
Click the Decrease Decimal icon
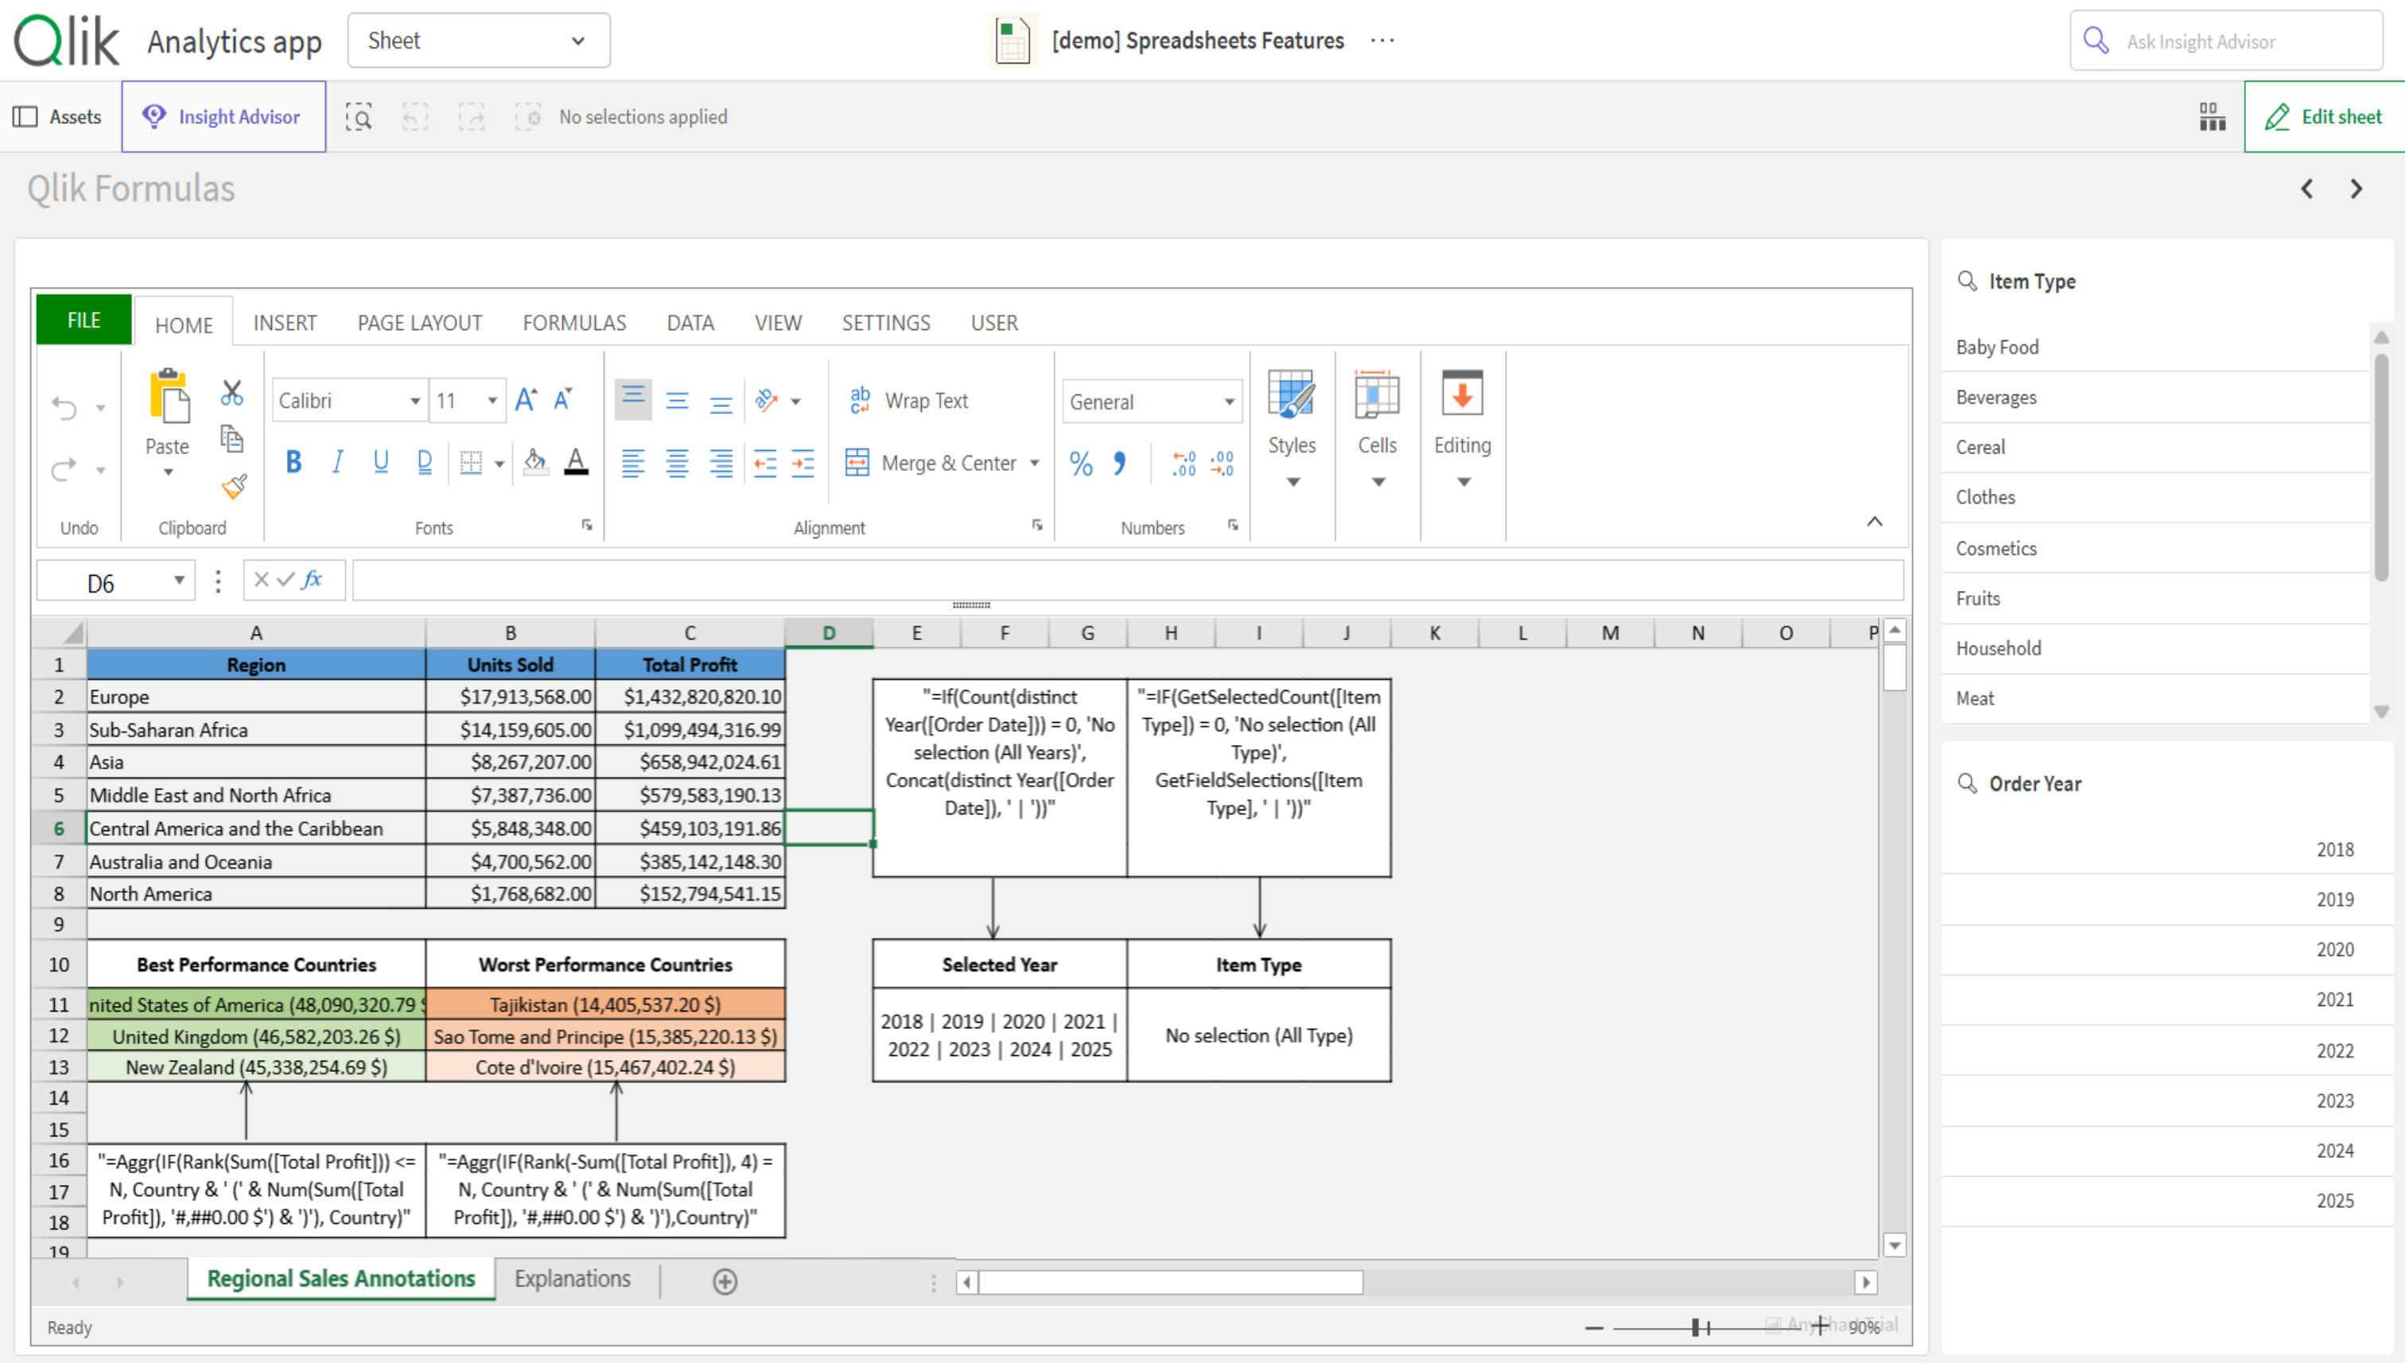[1222, 464]
